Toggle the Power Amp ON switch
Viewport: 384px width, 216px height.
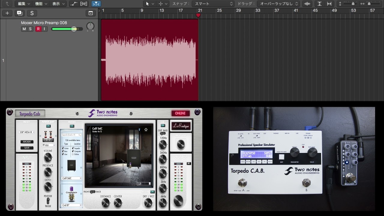tap(48, 126)
